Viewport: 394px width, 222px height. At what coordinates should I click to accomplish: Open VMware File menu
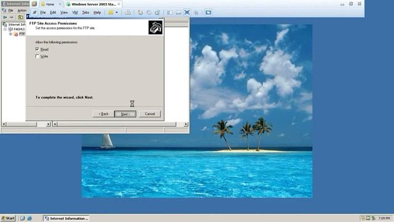43,12
